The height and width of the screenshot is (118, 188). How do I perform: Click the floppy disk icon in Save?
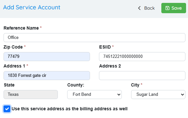pos(167,8)
